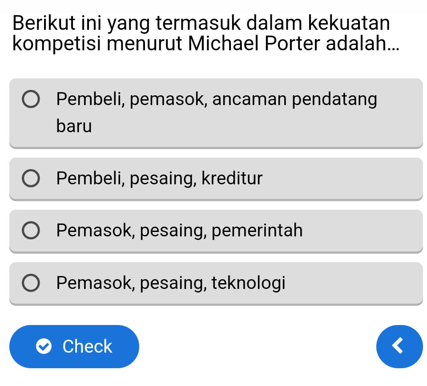Screen dimensions: 427x386
Task: Submit the selected answer via Check
Action: [74, 346]
